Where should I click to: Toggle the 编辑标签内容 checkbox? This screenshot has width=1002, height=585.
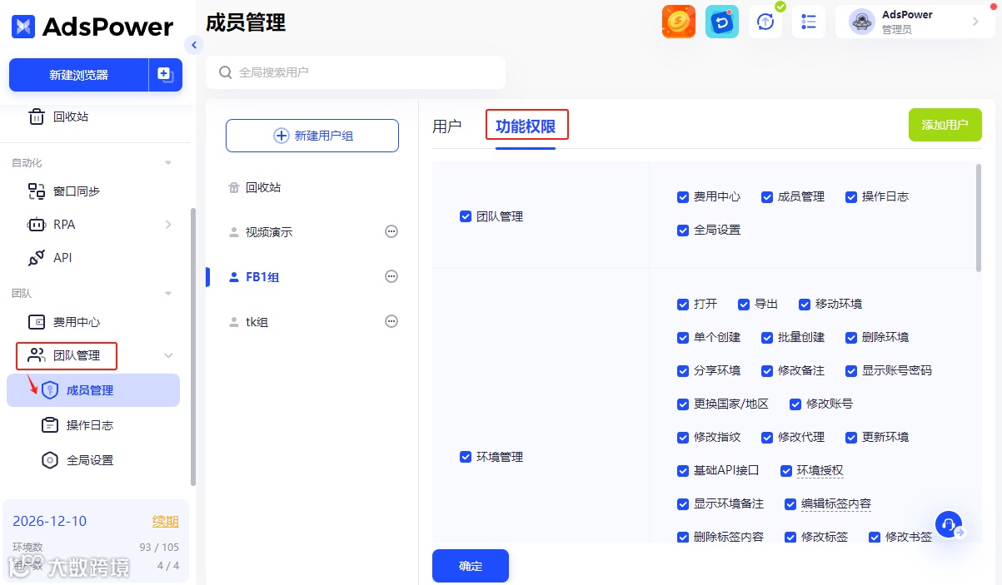point(790,504)
